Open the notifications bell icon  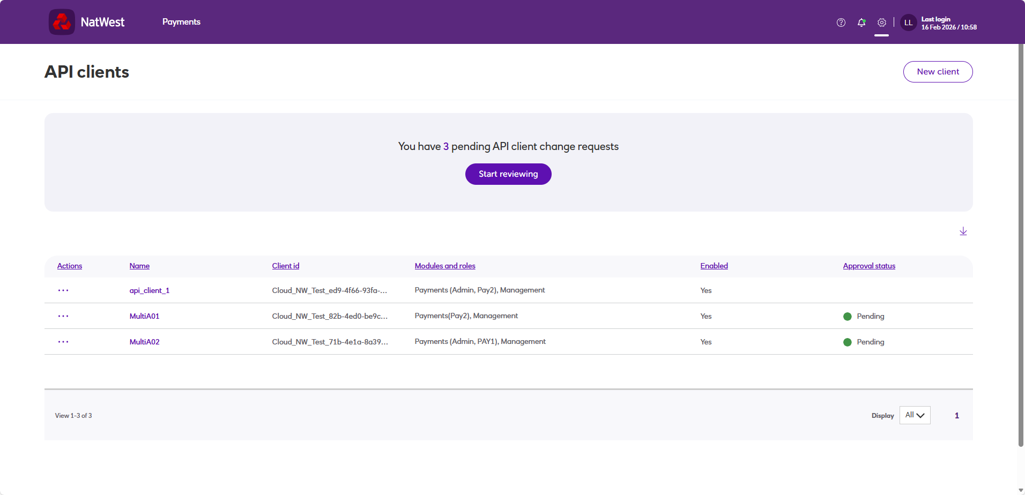point(861,22)
